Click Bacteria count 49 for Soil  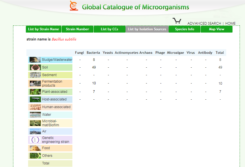[x=94, y=67]
